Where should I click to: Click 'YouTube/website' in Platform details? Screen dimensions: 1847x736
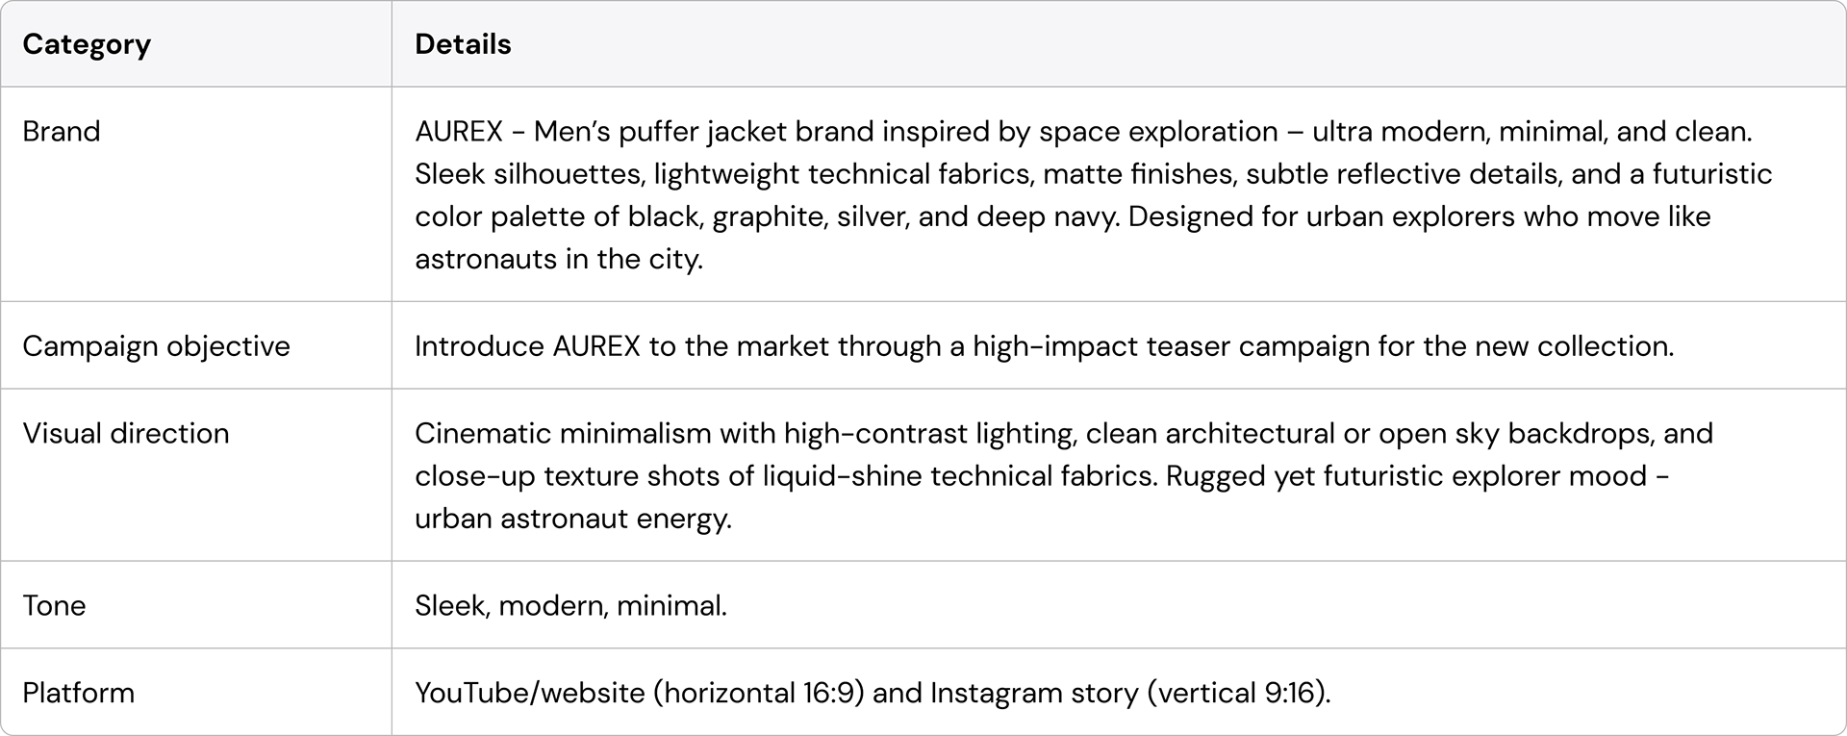pyautogui.click(x=529, y=693)
